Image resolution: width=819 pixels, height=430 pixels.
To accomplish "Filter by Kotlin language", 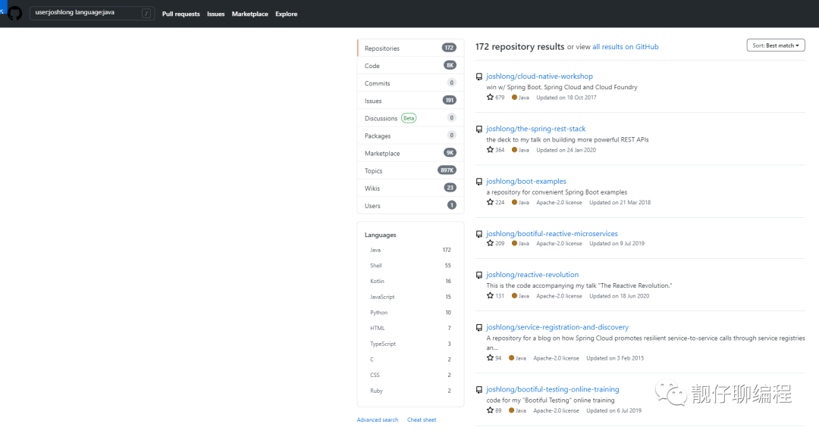I will click(410, 282).
